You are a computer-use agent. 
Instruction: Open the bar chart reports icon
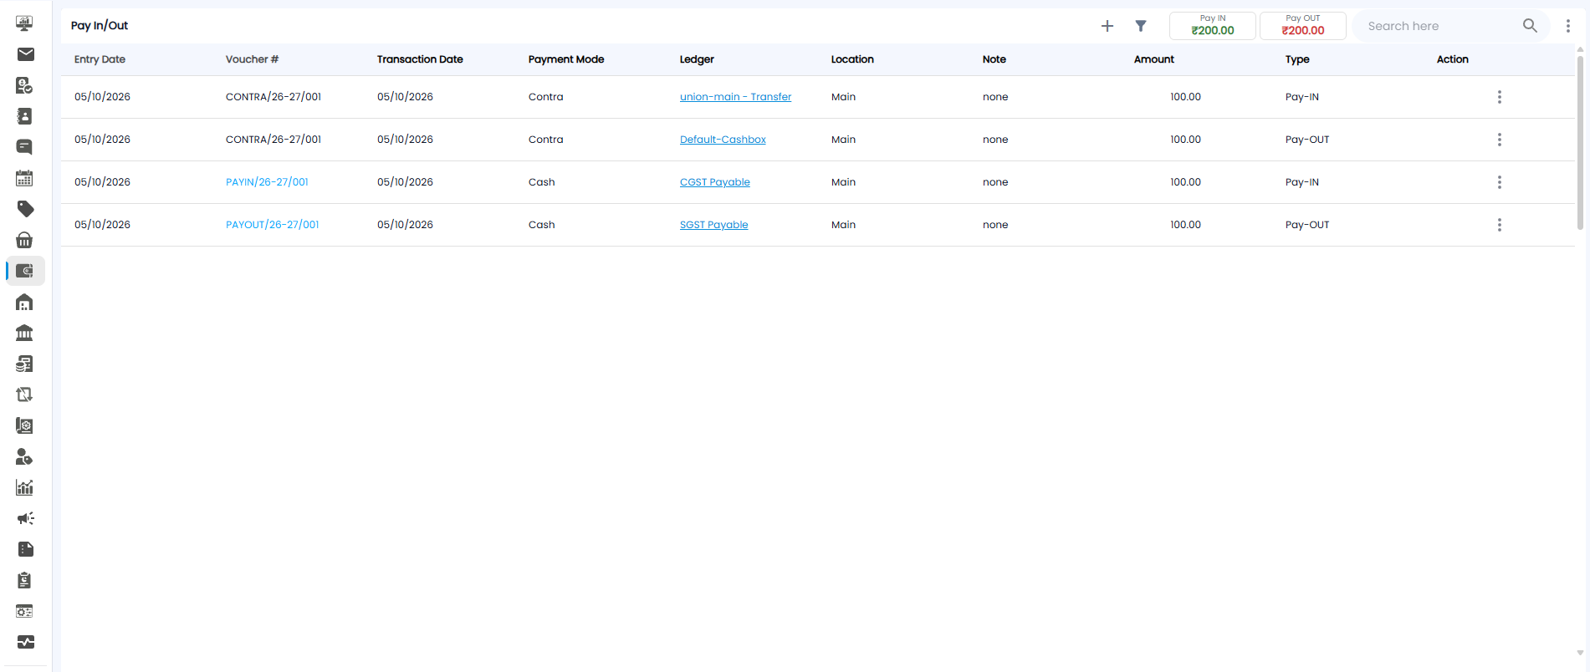click(25, 487)
